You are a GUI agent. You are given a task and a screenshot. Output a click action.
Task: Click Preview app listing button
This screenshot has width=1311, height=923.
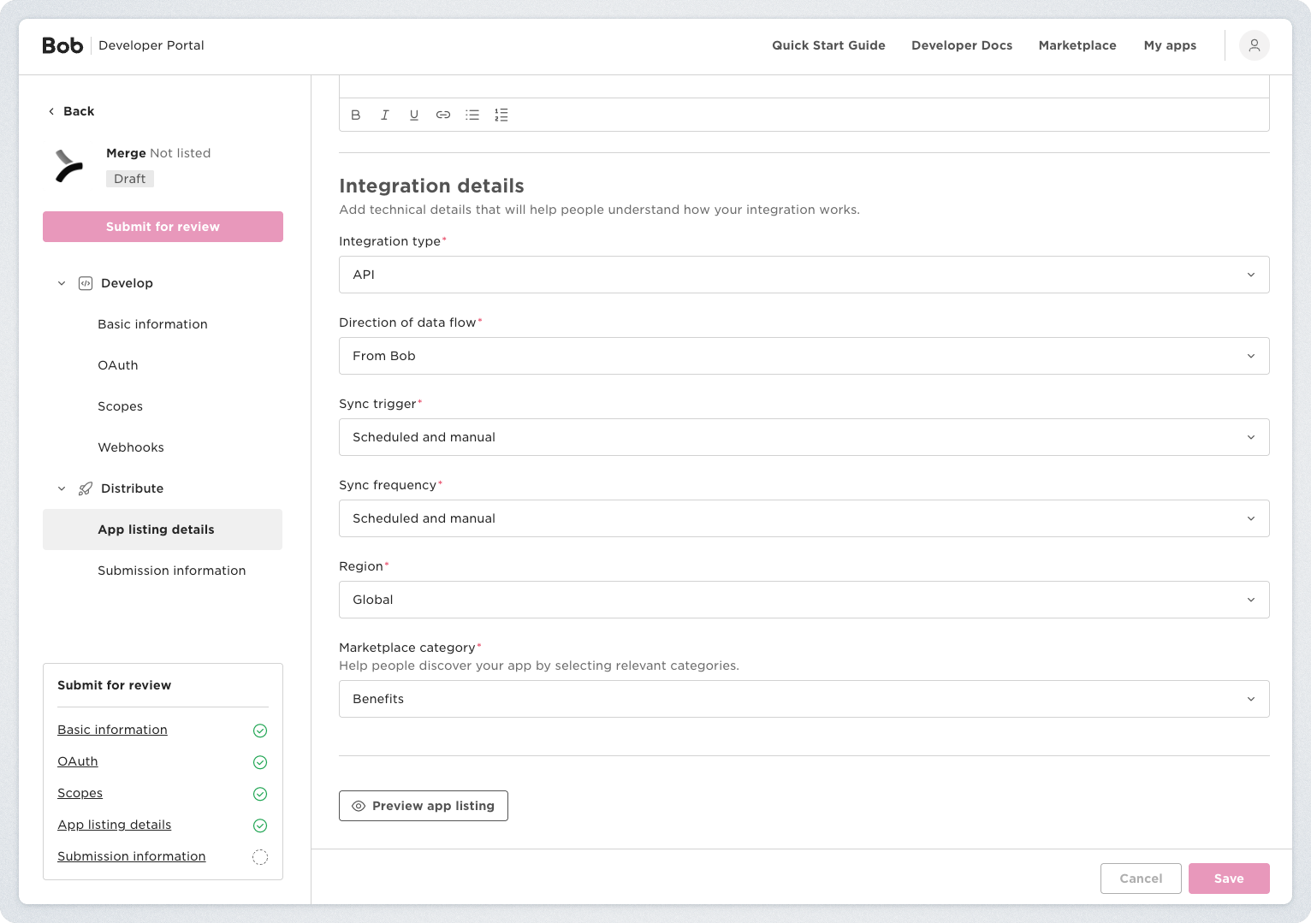424,806
